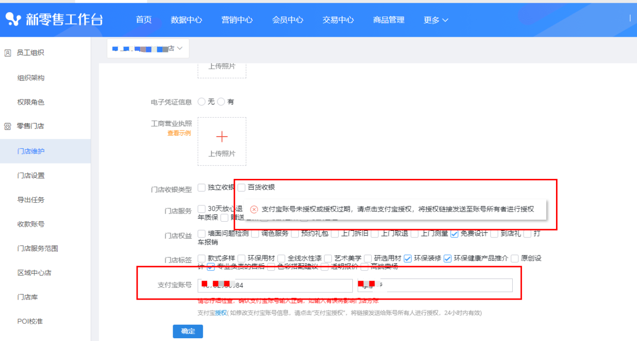637x341 pixels.
Task: Open 门店设置 in the sidebar
Action: 31,176
